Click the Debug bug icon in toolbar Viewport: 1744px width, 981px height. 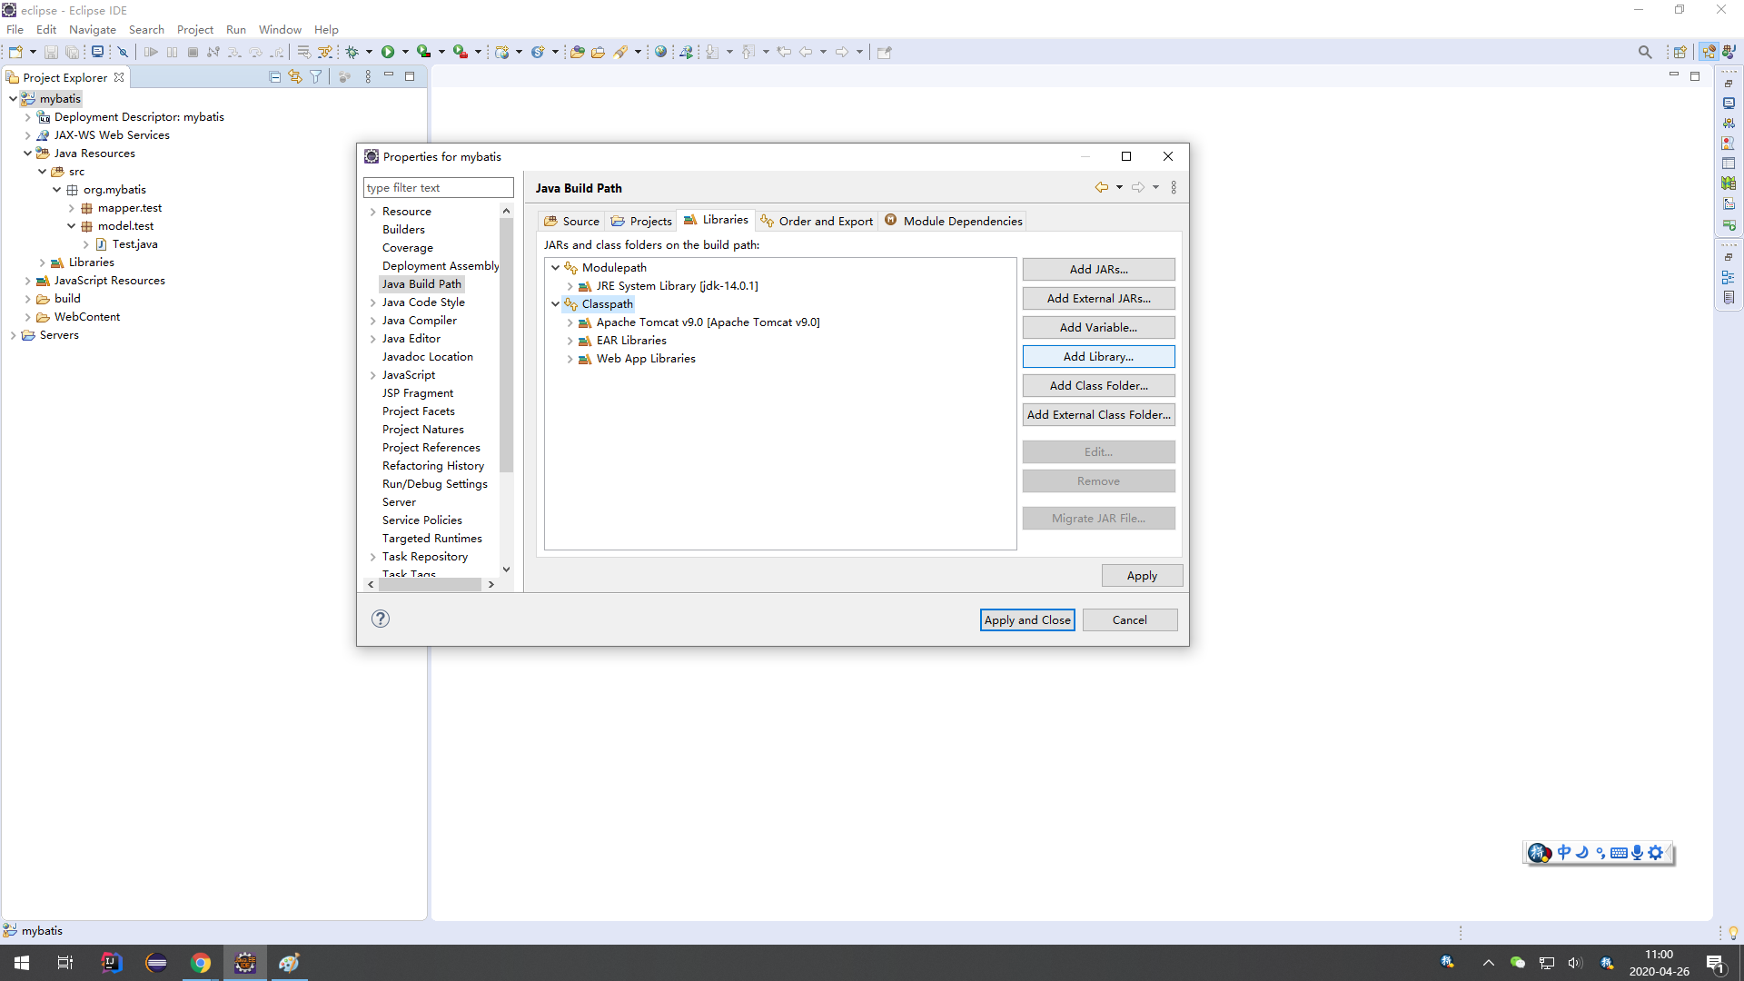[x=352, y=52]
